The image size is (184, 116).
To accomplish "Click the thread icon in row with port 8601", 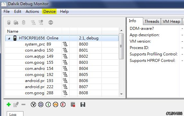I will (x=65, y=50).
